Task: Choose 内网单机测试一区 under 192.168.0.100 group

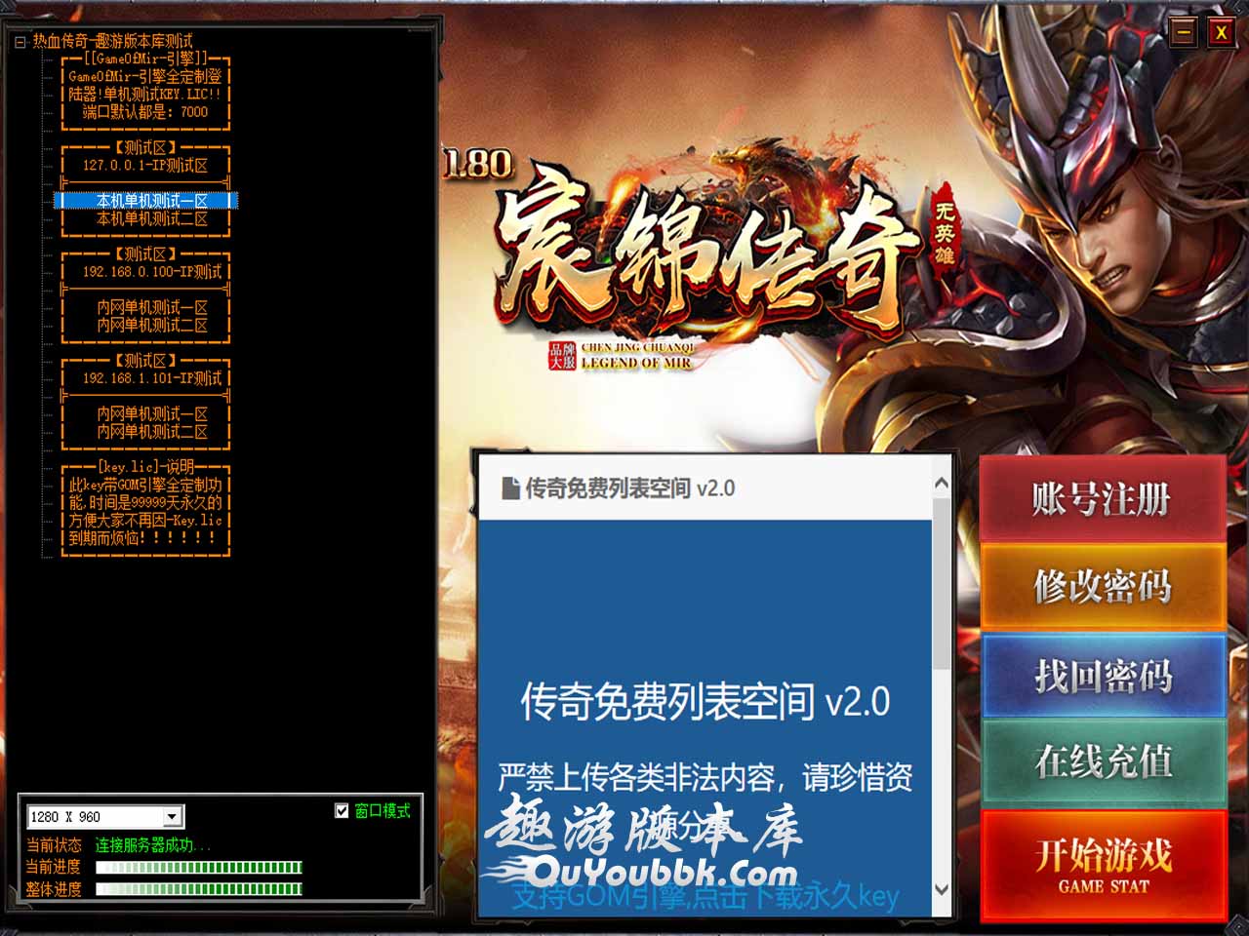Action: click(145, 307)
